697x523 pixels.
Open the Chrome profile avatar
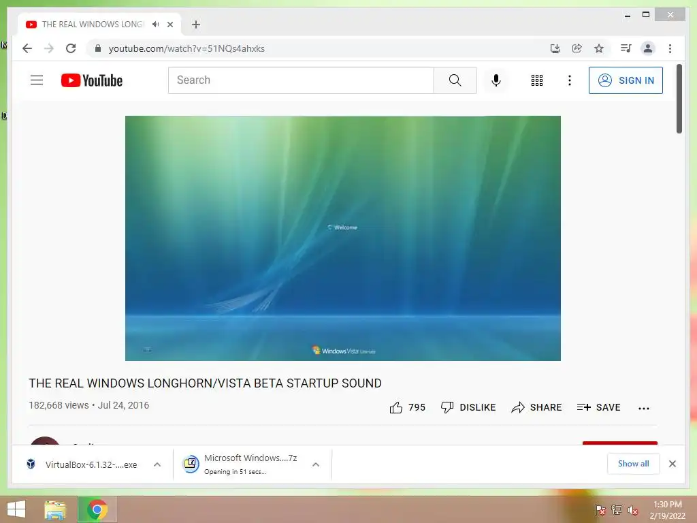click(648, 48)
